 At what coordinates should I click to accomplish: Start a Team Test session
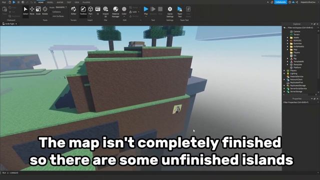(179, 11)
